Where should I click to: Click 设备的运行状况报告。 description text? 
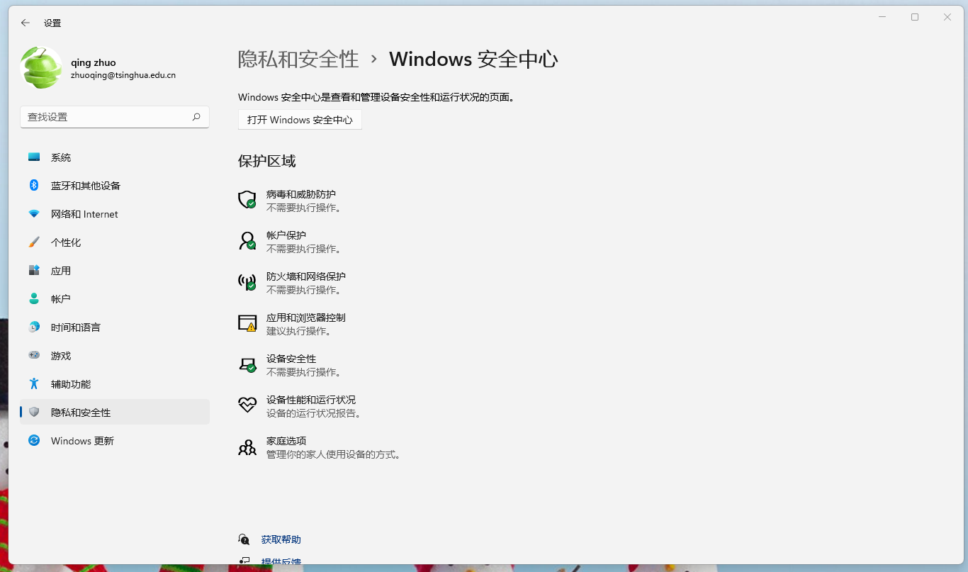(x=314, y=413)
